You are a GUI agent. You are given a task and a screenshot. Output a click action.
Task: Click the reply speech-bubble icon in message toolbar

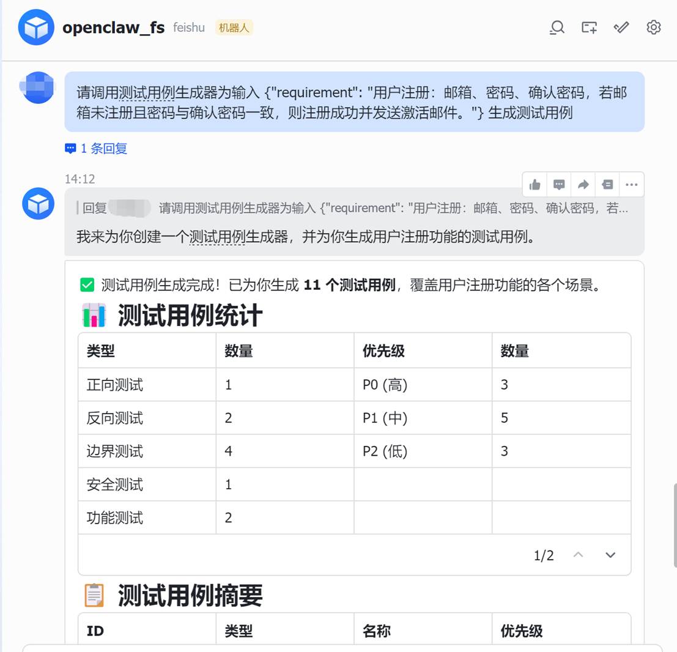coord(559,185)
